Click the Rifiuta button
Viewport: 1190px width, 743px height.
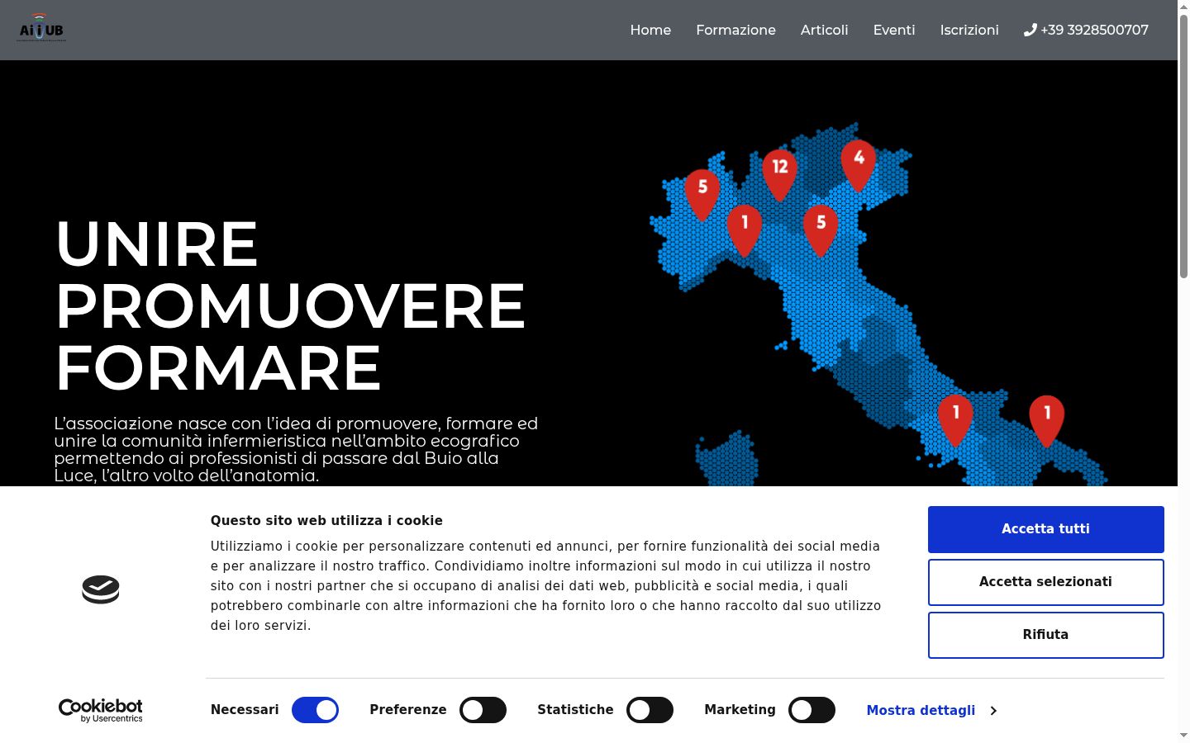point(1045,635)
